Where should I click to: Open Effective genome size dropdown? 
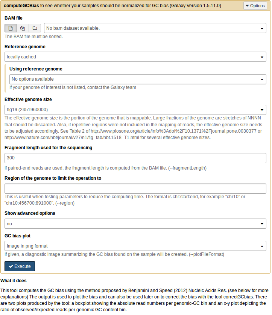coord(135,110)
